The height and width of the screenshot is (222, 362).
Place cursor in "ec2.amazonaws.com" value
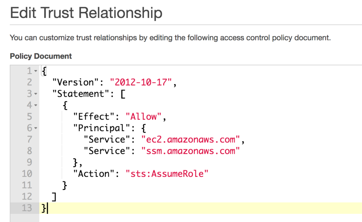click(x=191, y=139)
